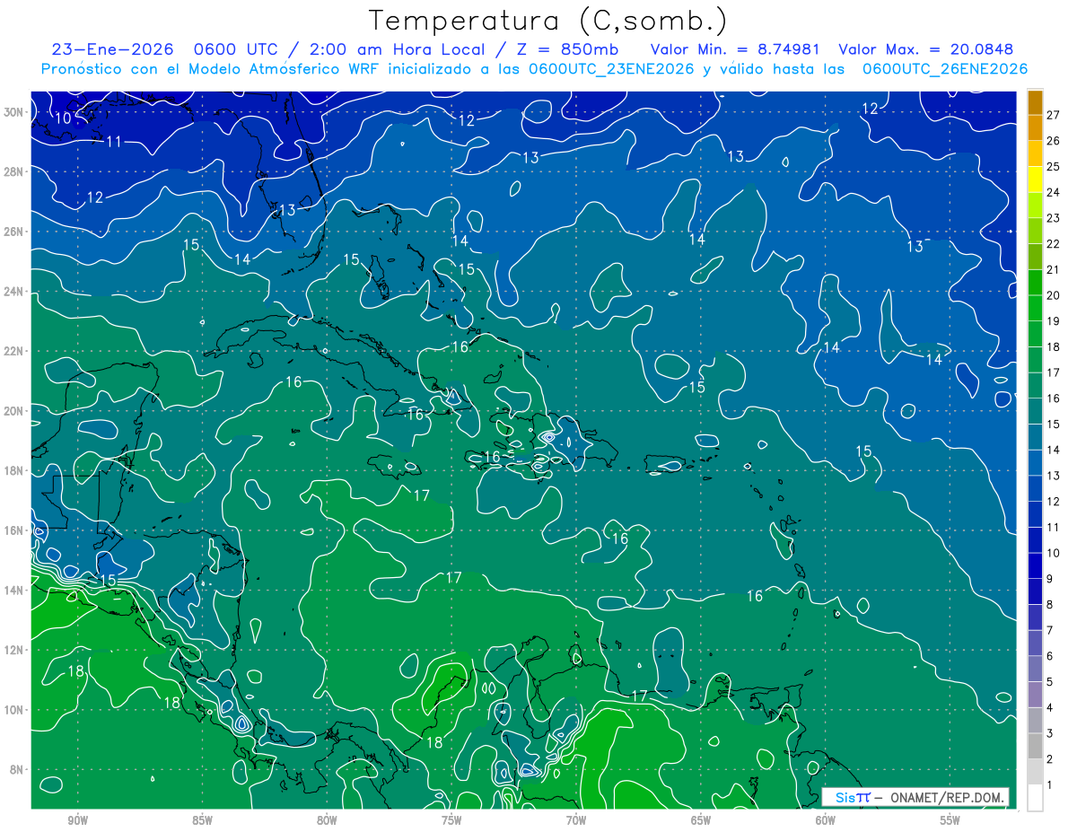Click color scale value 19
1077x832 pixels.
tap(1054, 321)
